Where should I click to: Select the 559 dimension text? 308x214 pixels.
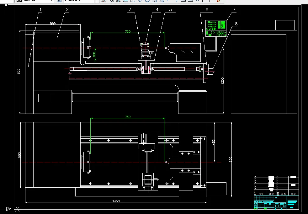tap(53, 24)
